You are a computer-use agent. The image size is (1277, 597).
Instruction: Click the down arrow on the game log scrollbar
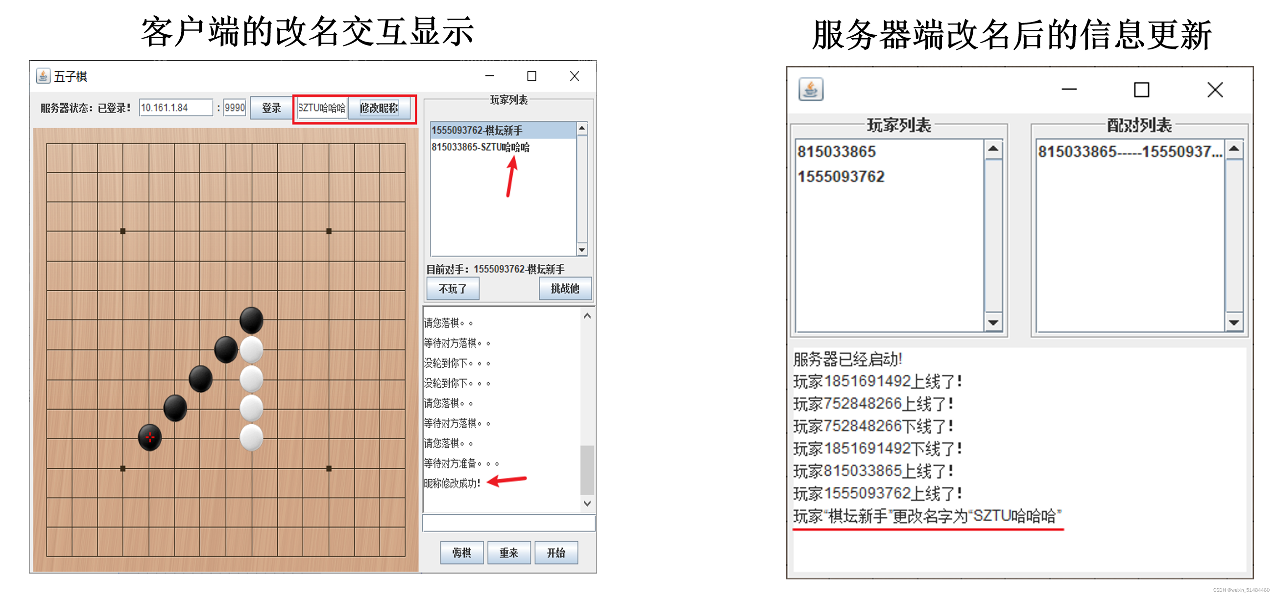(587, 504)
